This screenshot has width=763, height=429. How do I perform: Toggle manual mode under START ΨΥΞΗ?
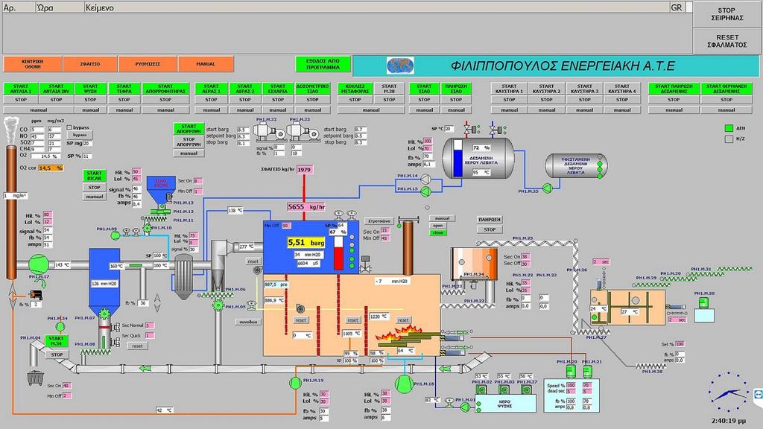click(x=90, y=110)
